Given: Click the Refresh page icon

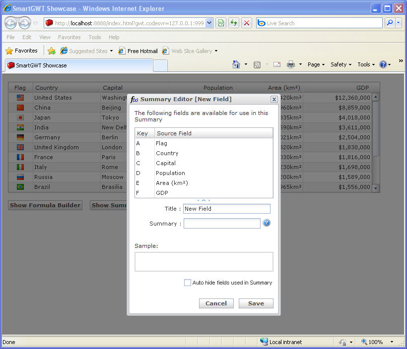Looking at the screenshot, I should point(234,23).
